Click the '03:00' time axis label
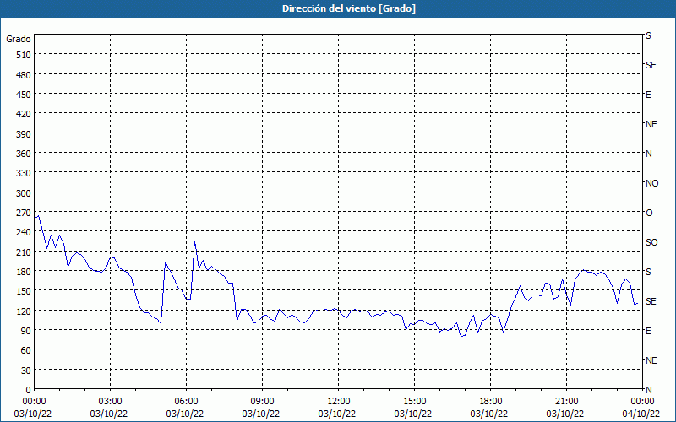Screen dimensions: 676x422 [110, 402]
